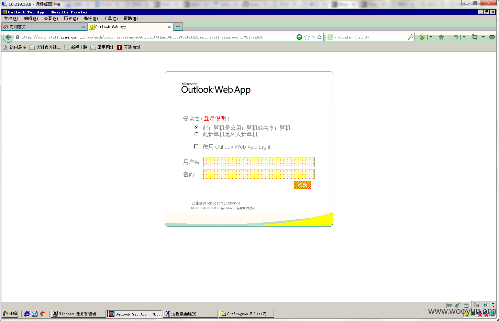Click the overlapping windows icon in add-on bar

(x=466, y=305)
